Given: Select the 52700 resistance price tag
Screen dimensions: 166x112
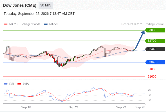Looking at the screenshot, I should (x=155, y=41).
